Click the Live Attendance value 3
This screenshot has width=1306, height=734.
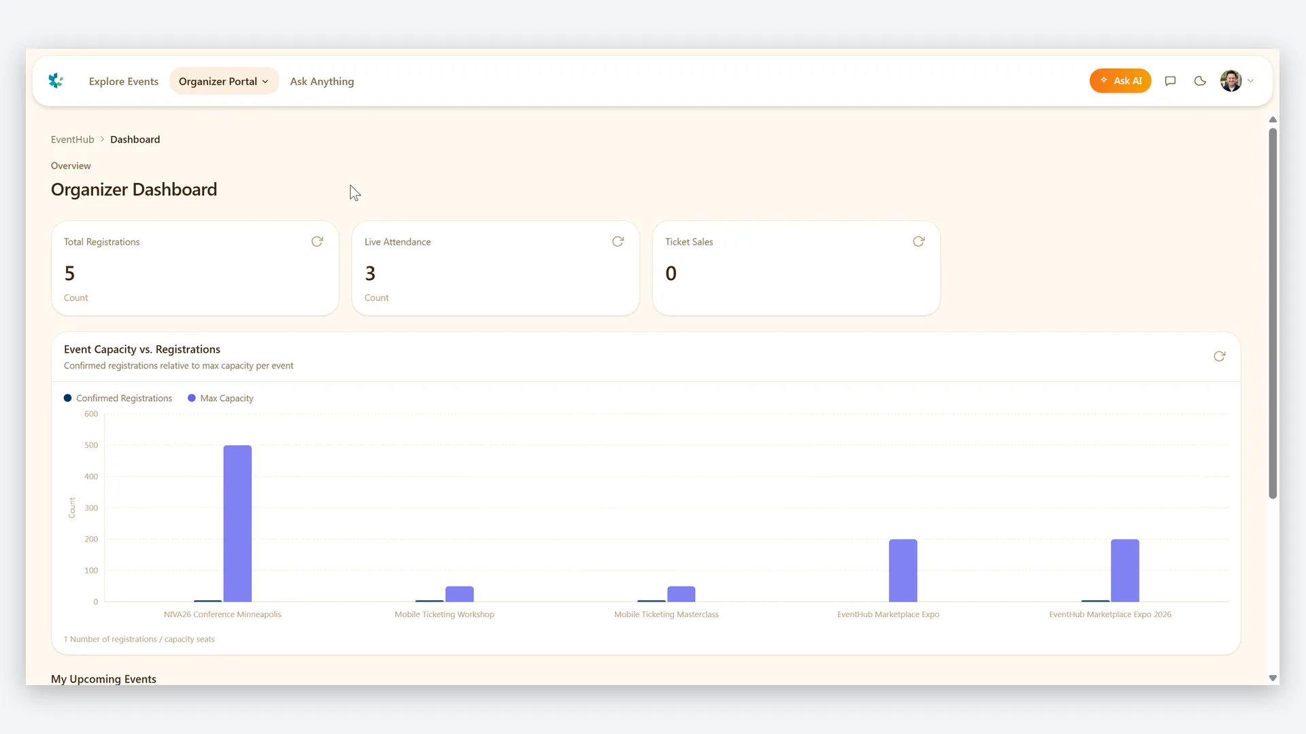tap(370, 273)
